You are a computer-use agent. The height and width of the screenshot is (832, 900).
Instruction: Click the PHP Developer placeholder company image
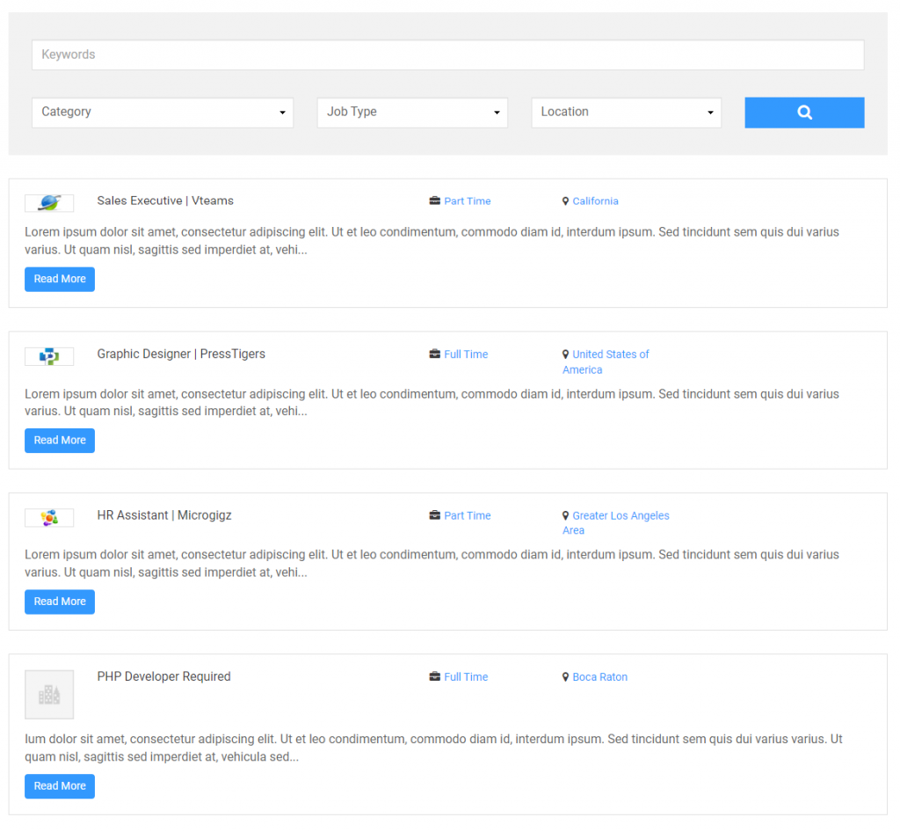(x=49, y=695)
